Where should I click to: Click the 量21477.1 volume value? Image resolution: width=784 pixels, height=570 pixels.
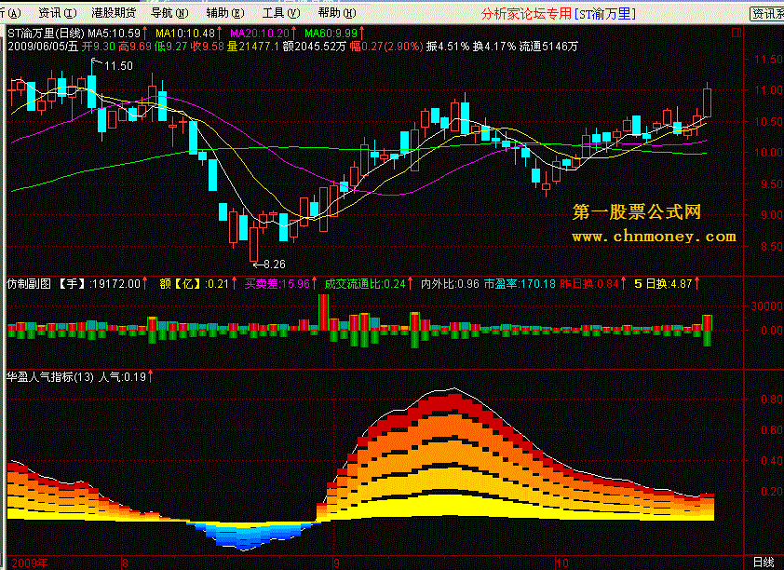pyautogui.click(x=253, y=47)
